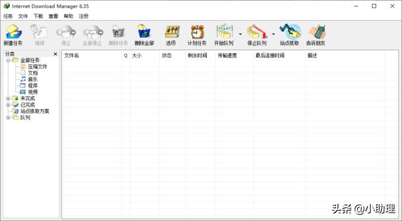Sort by the 状态 column header

coord(173,56)
